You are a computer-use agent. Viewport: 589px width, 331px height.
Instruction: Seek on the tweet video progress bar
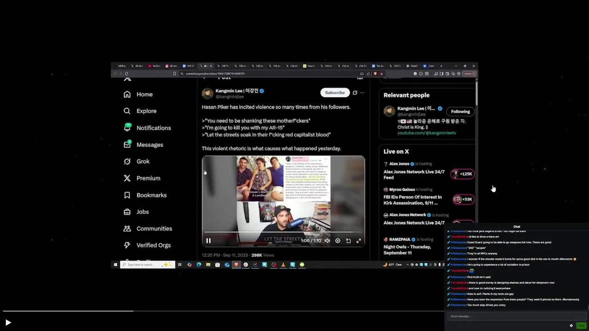(283, 232)
